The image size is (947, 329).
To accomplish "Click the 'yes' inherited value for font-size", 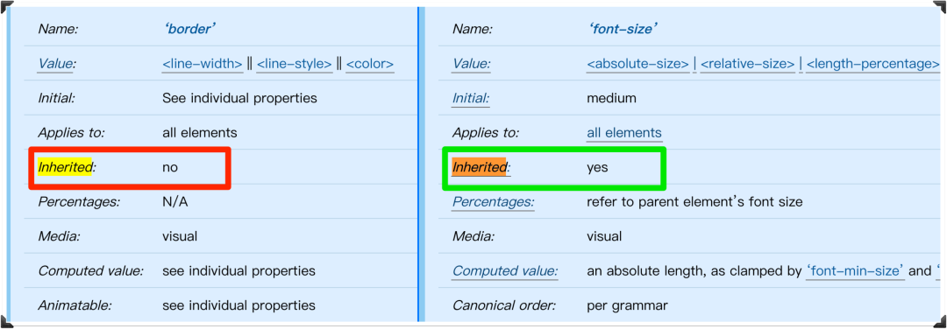I will pyautogui.click(x=597, y=167).
